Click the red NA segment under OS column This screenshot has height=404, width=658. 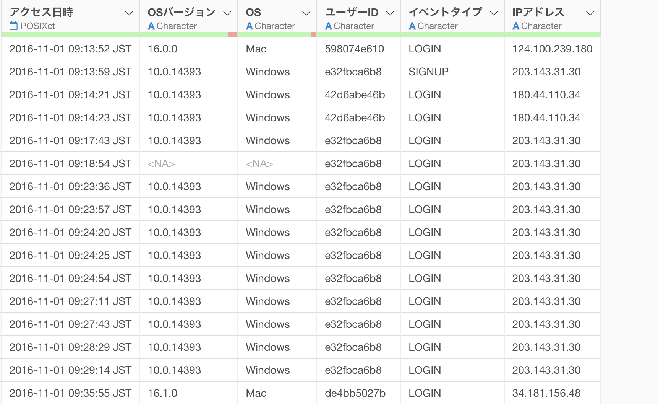point(314,35)
